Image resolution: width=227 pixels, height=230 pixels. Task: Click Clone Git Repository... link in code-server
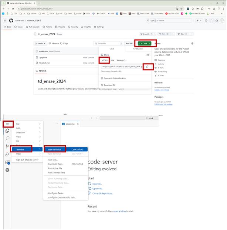103,193
